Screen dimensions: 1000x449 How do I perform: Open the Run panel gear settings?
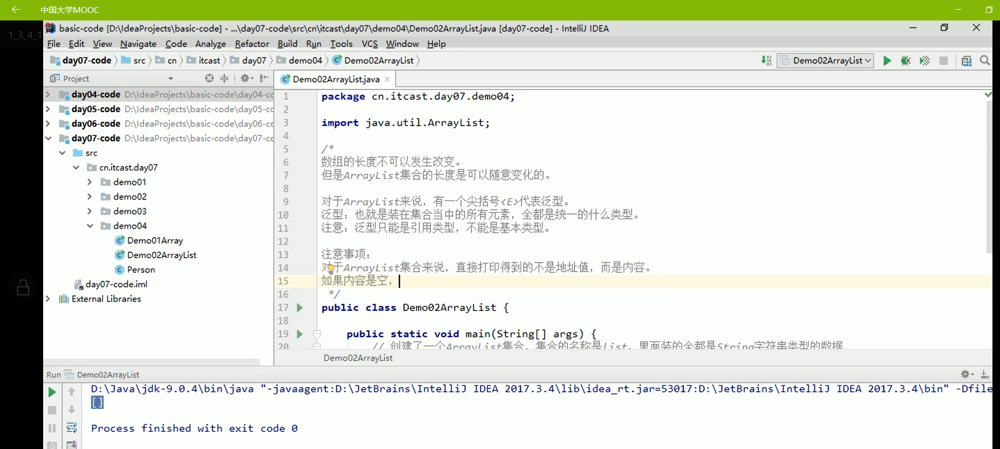(967, 374)
